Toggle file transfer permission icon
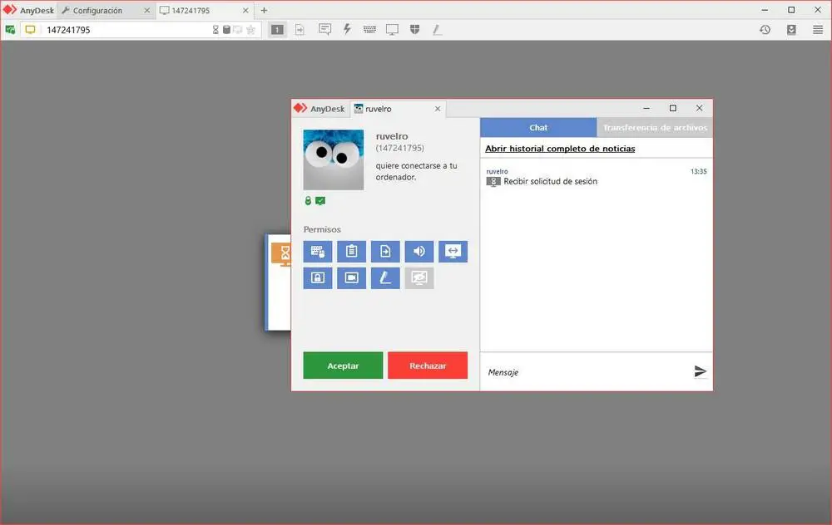Image resolution: width=832 pixels, height=525 pixels. pos(385,252)
